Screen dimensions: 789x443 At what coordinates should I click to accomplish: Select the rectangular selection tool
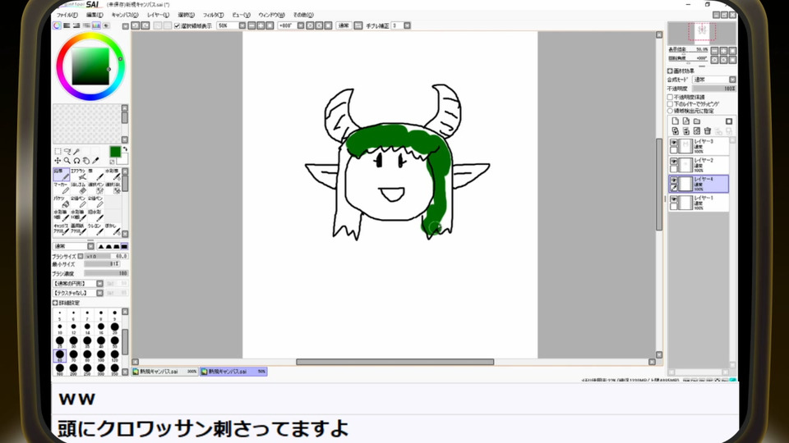tap(58, 152)
